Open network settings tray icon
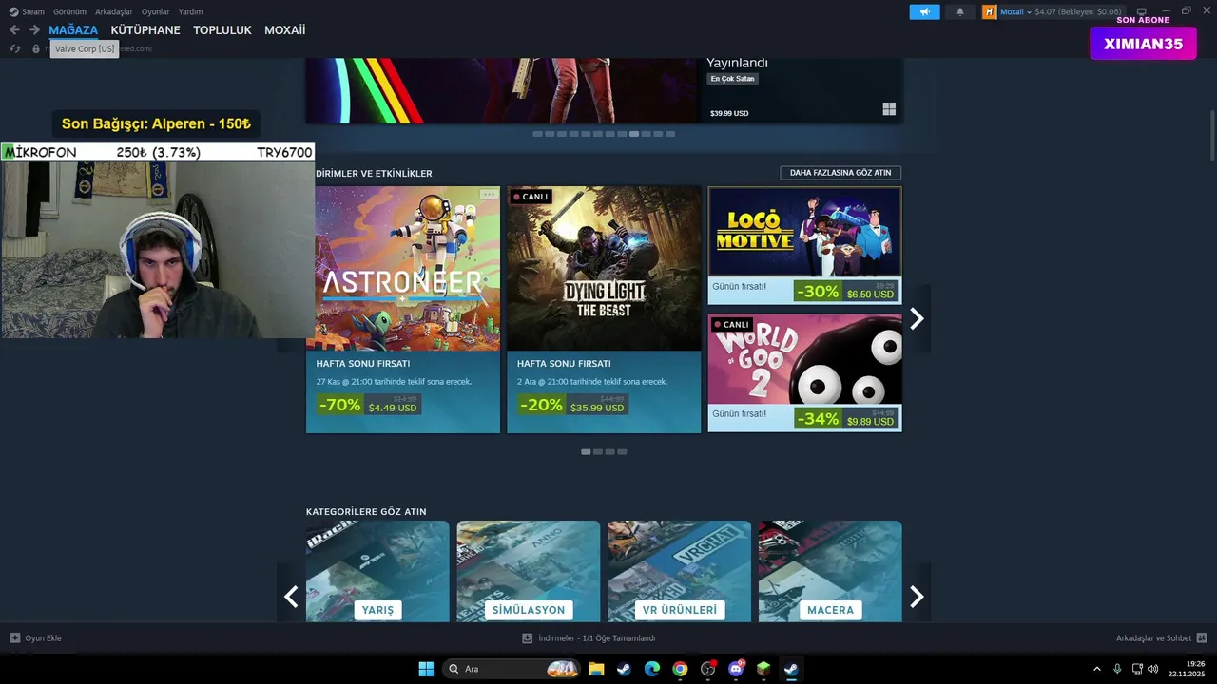This screenshot has width=1217, height=684. (x=1137, y=669)
